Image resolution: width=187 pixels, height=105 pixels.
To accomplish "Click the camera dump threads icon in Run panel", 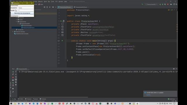I will pyautogui.click(x=13, y=80).
